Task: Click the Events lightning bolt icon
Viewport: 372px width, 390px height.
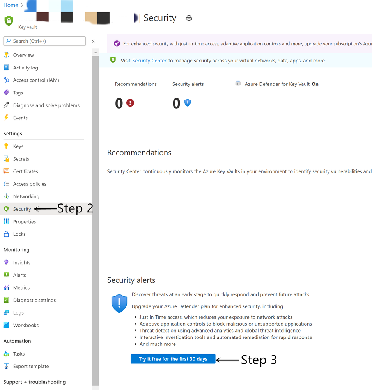Action: pos(7,118)
